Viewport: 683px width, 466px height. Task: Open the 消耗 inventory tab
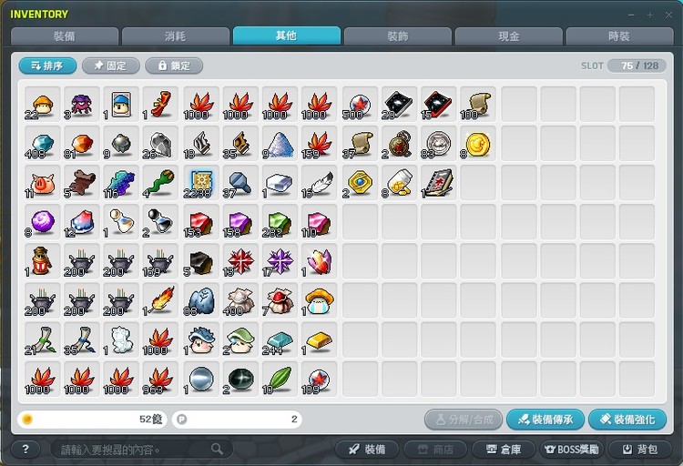[176, 36]
